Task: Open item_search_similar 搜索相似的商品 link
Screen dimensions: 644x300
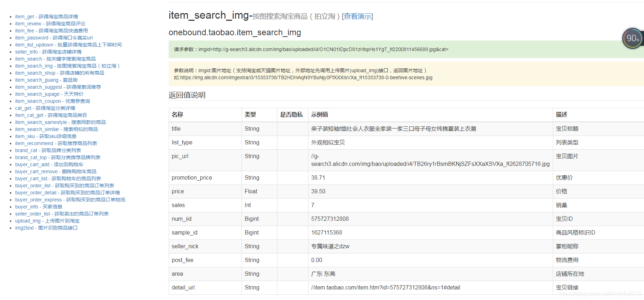Action: (56, 129)
